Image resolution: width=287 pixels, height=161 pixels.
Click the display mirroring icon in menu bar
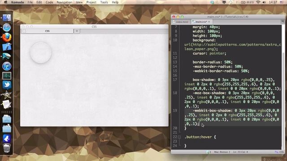pyautogui.click(x=224, y=2)
